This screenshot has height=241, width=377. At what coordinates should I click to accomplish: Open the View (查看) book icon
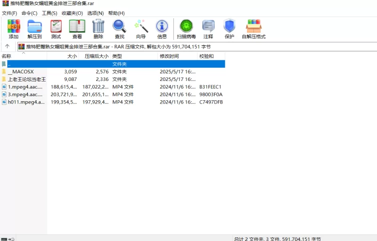click(x=77, y=26)
